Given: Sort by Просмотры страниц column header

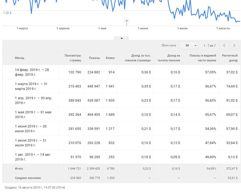Looking at the screenshot, I should click(73, 58).
